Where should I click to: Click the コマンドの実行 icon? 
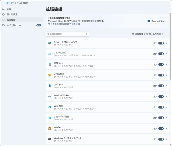pos(50,54)
